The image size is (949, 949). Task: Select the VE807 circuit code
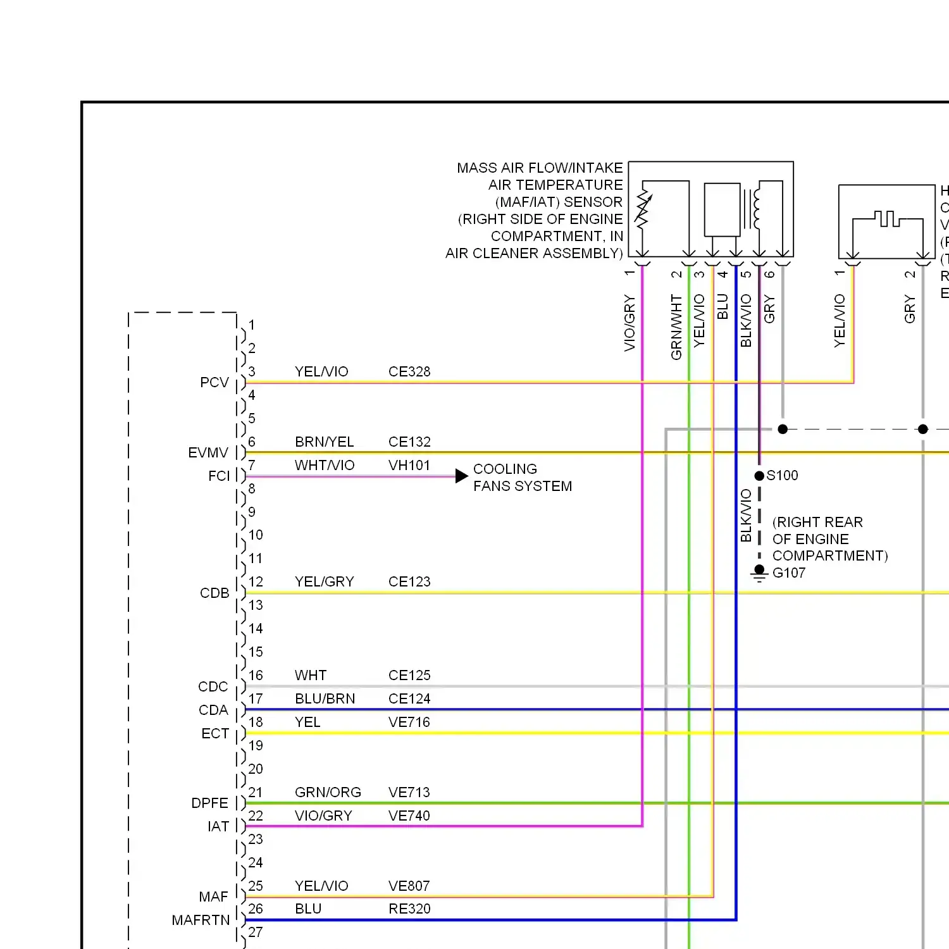tap(409, 886)
